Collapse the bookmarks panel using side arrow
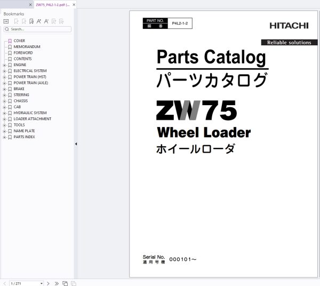 coord(76,144)
